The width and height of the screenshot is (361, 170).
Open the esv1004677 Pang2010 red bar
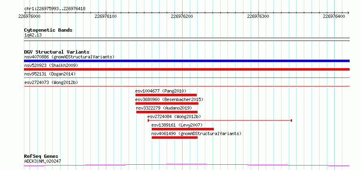tap(166, 95)
